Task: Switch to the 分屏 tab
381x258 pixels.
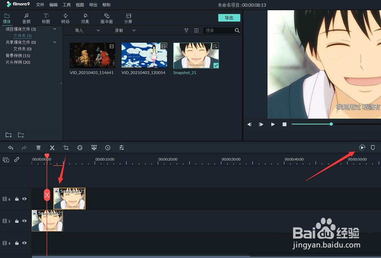Action: tap(128, 18)
